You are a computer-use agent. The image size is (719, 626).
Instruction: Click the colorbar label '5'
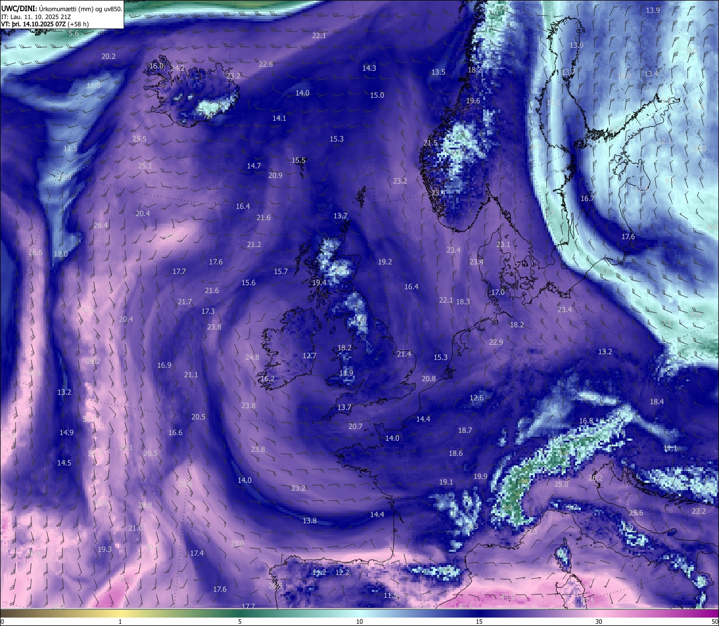pos(240,622)
